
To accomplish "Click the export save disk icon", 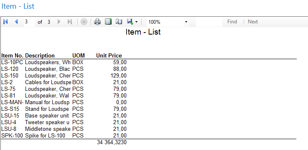I will pyautogui.click(x=130, y=22).
